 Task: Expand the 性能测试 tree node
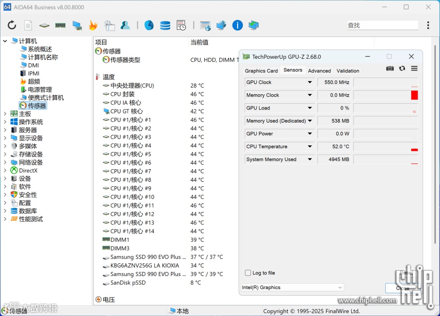click(x=5, y=219)
